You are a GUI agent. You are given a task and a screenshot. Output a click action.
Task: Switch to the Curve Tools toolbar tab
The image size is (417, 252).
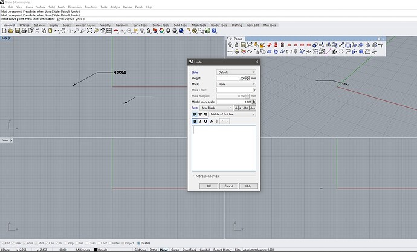coord(140,25)
